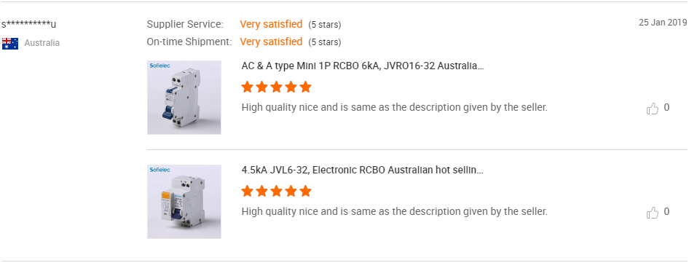
Task: Click the review date 25 Jan 2019
Action: [662, 23]
